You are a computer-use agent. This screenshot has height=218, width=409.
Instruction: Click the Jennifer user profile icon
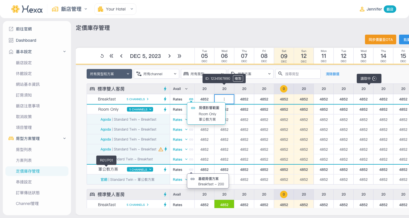tap(362, 9)
